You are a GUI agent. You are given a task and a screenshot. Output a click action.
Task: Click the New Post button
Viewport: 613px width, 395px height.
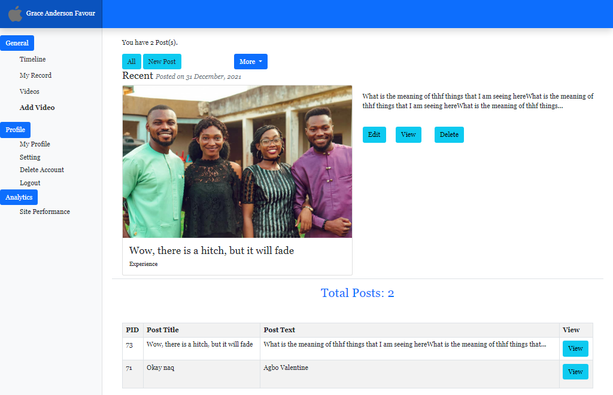pos(162,62)
